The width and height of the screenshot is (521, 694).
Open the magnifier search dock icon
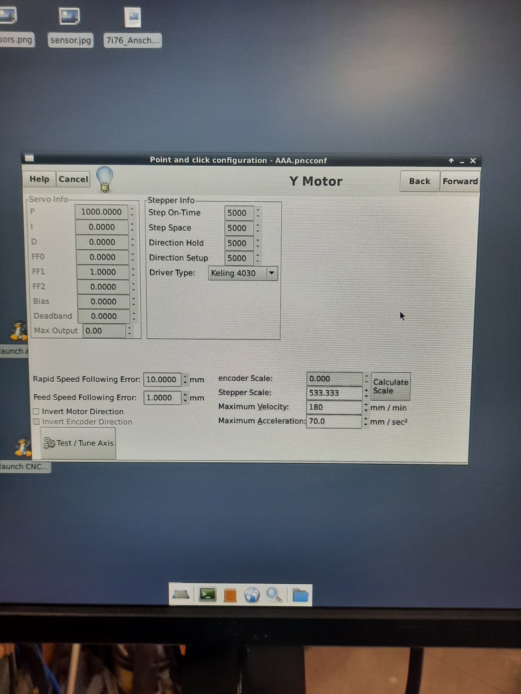click(274, 595)
